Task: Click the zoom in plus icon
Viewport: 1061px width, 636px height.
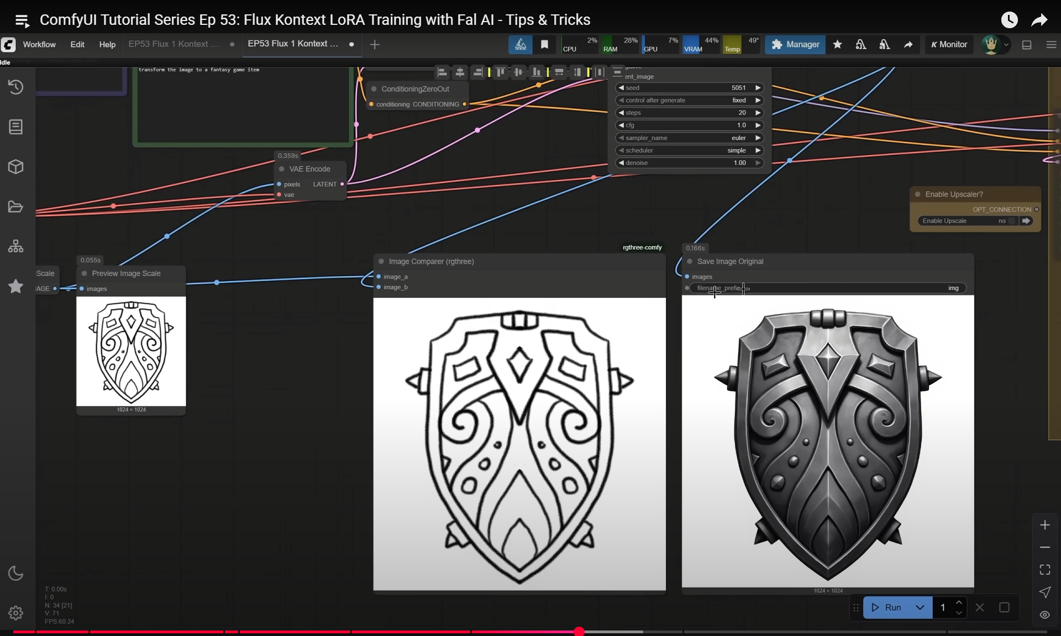Action: pos(1044,525)
